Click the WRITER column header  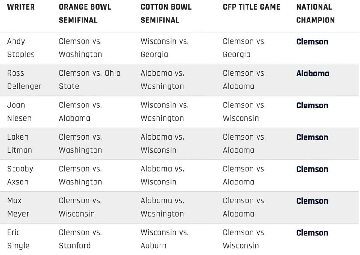[21, 7]
